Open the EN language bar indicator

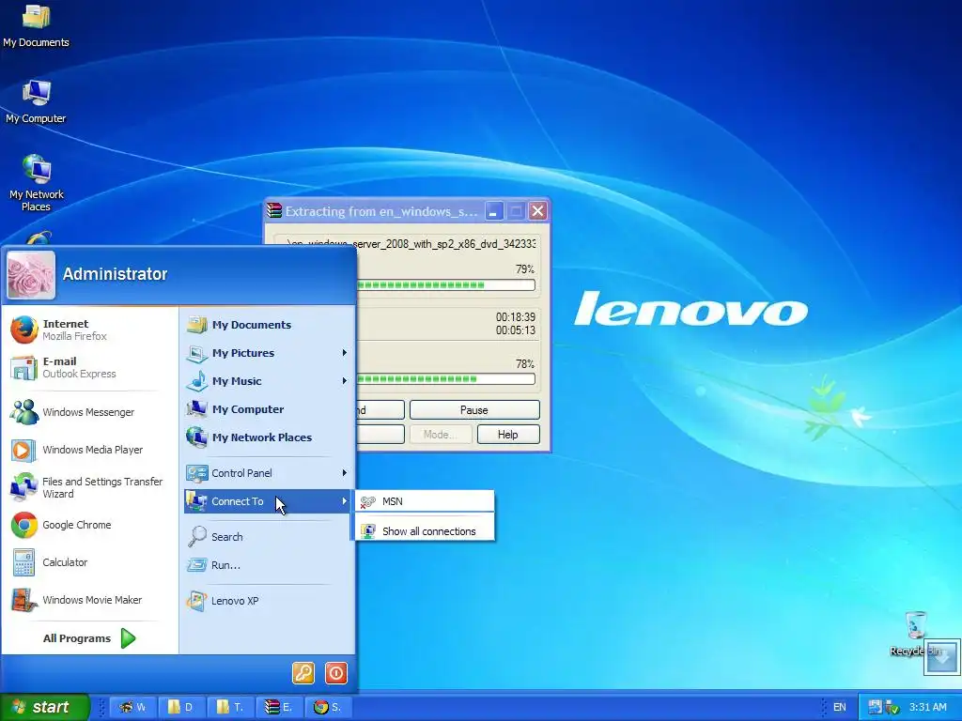click(x=839, y=707)
